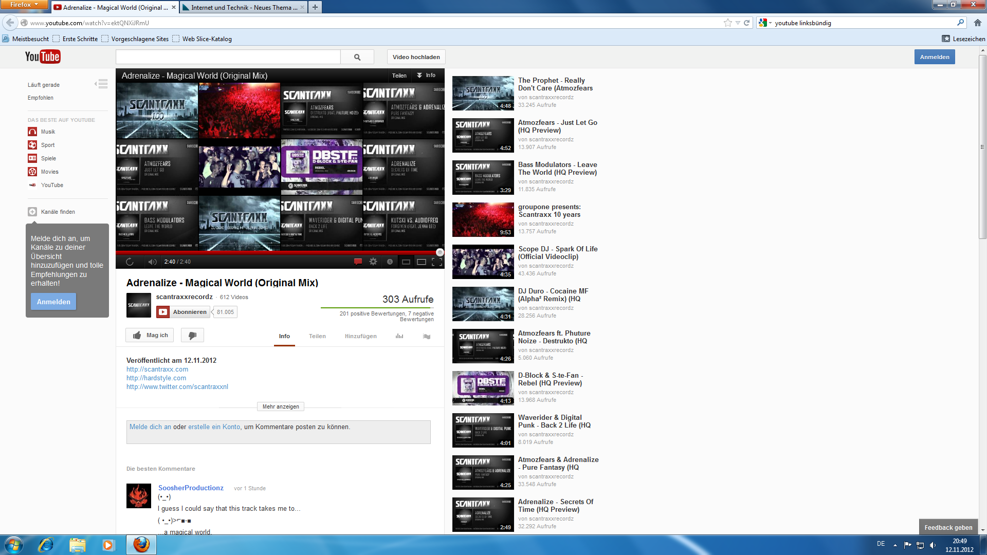
Task: Mute the video player volume
Action: [152, 262]
